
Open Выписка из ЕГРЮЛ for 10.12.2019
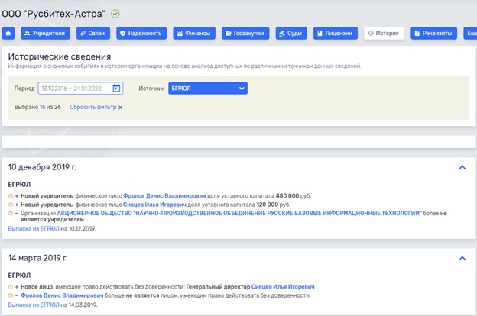click(x=34, y=228)
